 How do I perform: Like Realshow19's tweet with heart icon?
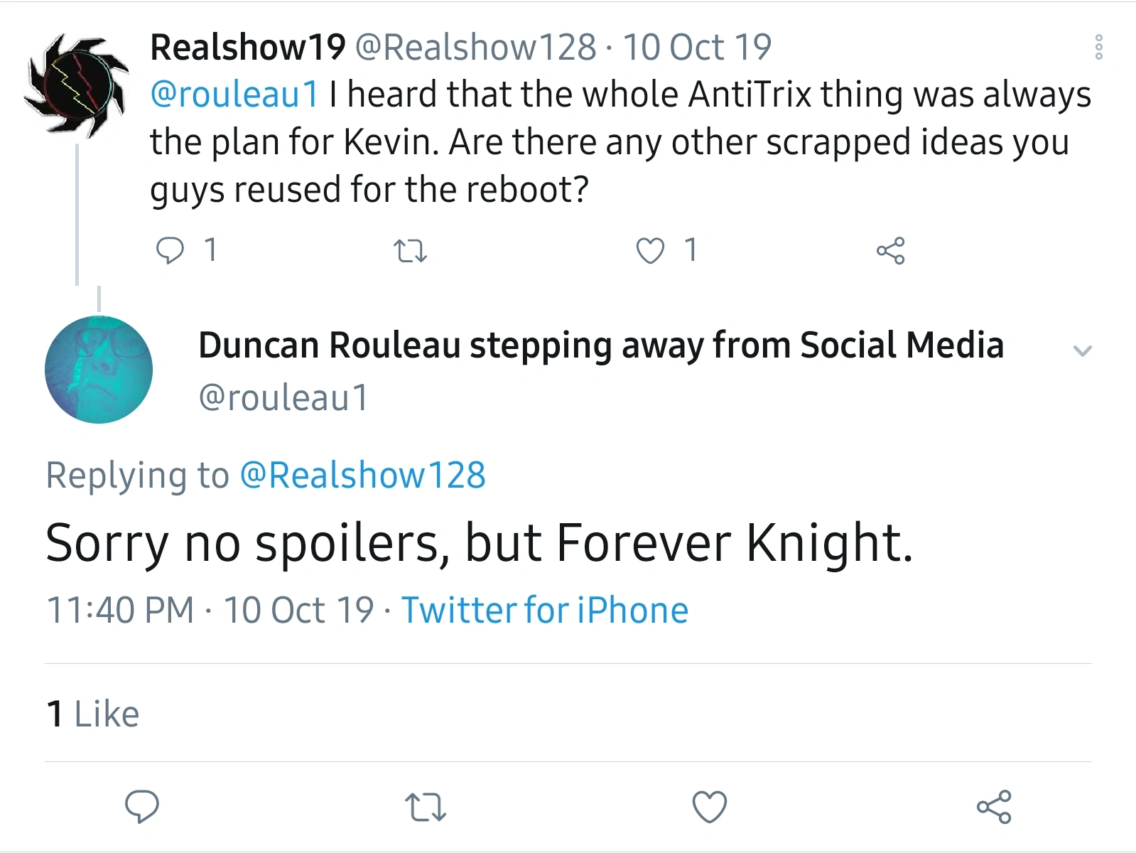650,251
